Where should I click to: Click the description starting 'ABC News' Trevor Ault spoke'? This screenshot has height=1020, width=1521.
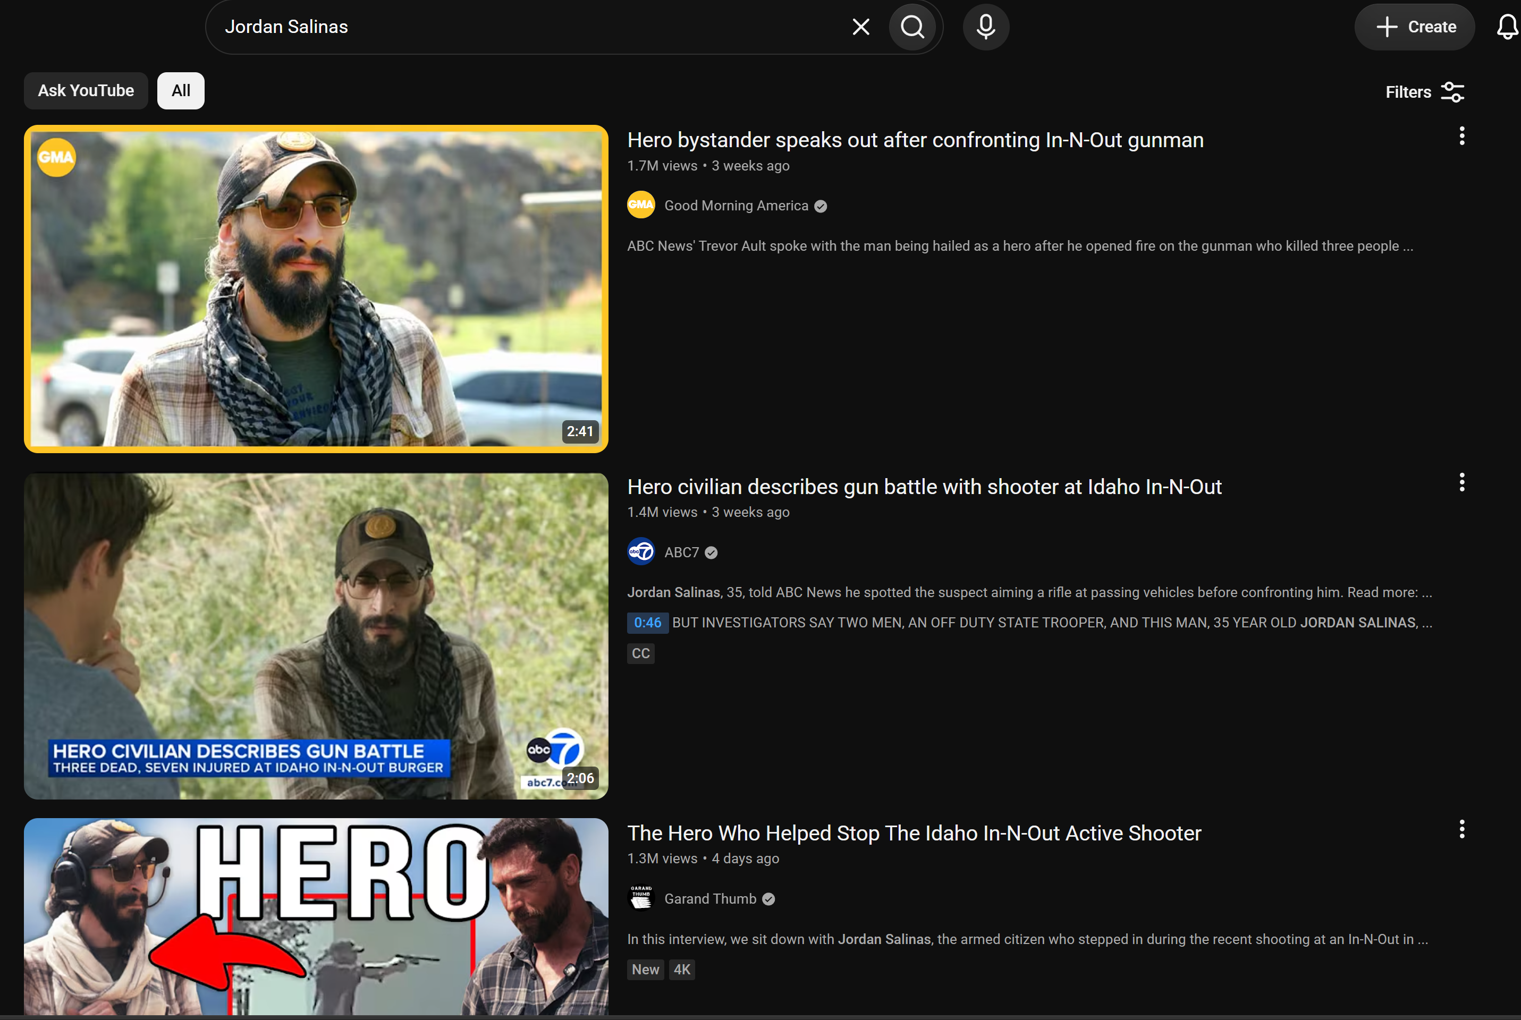click(x=1019, y=246)
